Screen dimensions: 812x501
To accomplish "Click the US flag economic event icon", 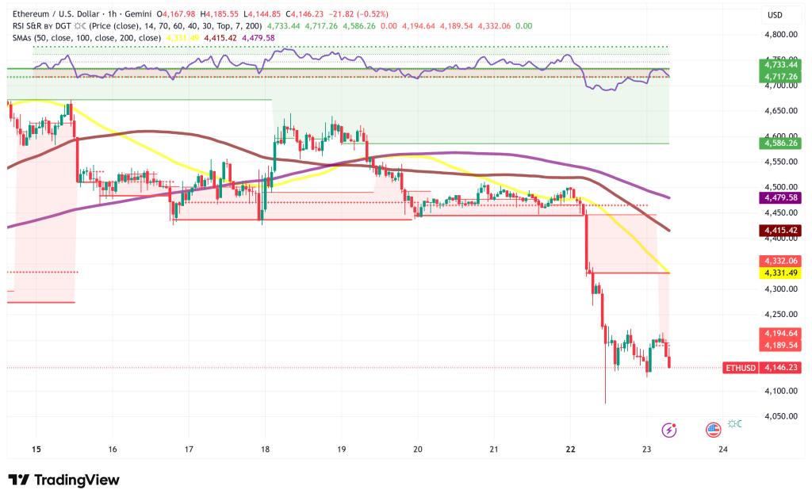I will (713, 430).
